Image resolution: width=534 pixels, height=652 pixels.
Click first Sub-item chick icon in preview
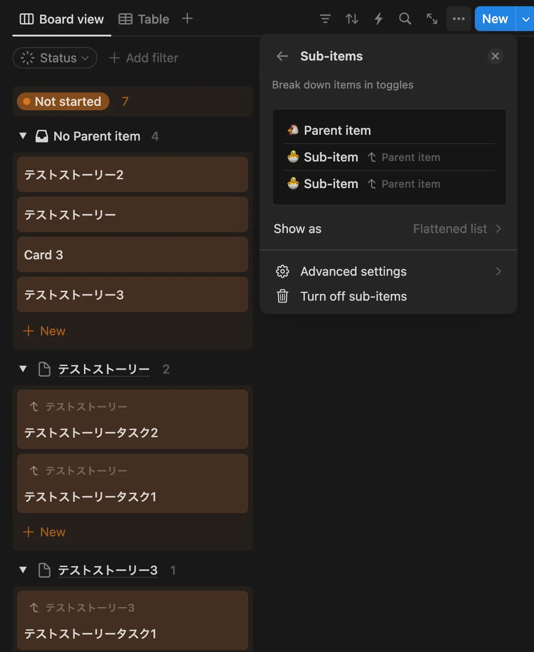pos(293,157)
